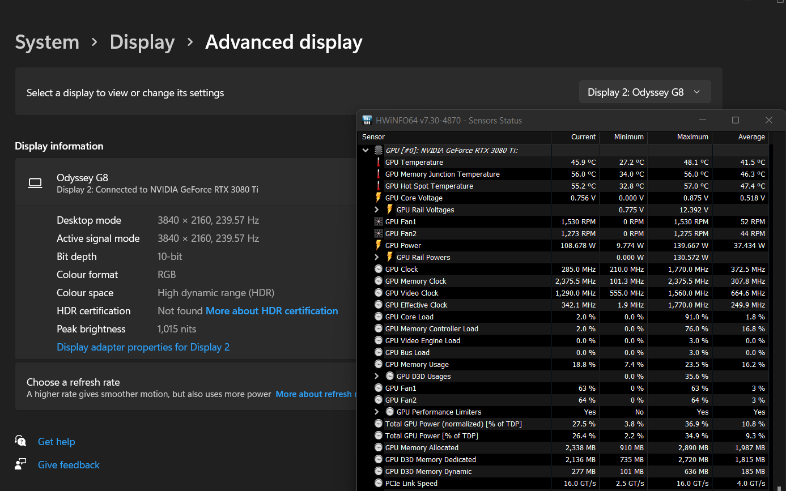This screenshot has width=786, height=491.
Task: Click the Give feedback icon
Action: [20, 463]
